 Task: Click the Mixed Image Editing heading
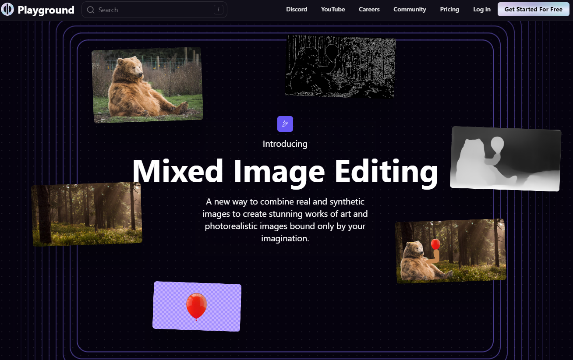point(285,171)
